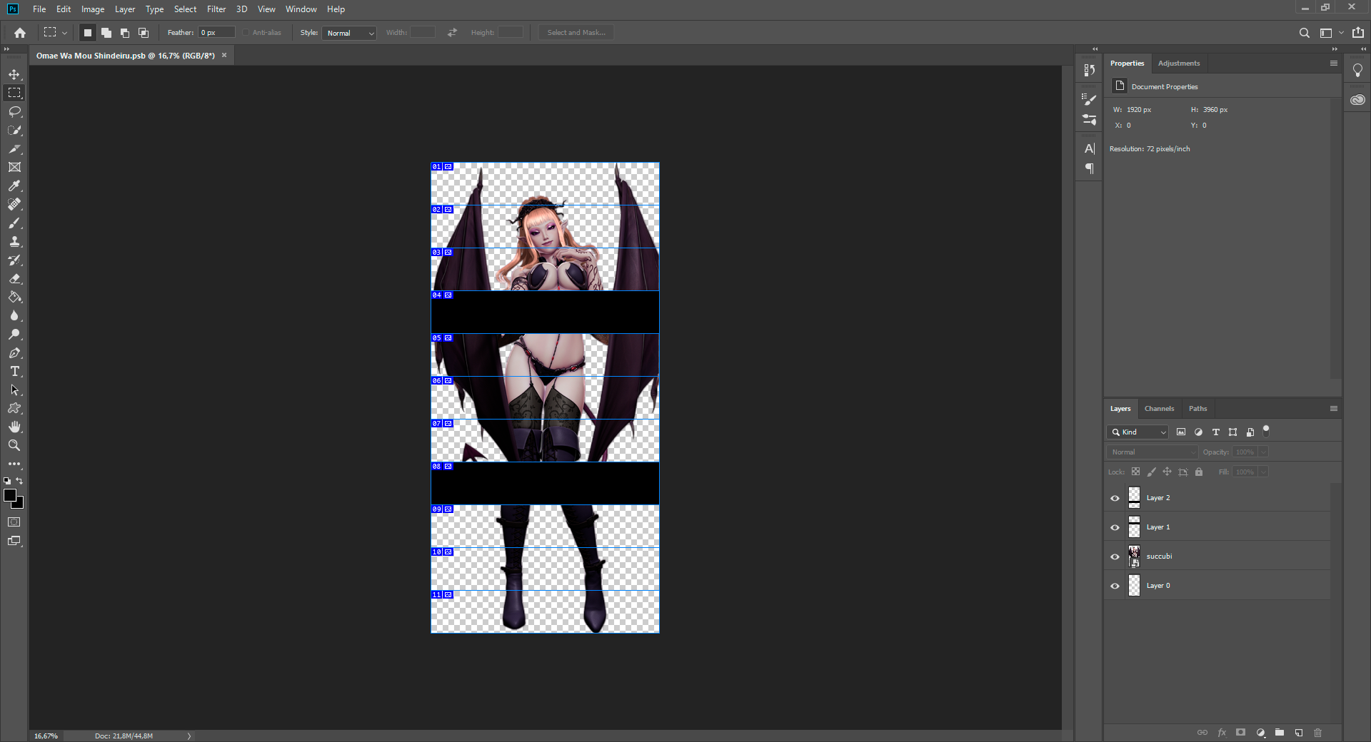Create a new layer
Screen dimensions: 1371x742
pyautogui.click(x=1299, y=733)
